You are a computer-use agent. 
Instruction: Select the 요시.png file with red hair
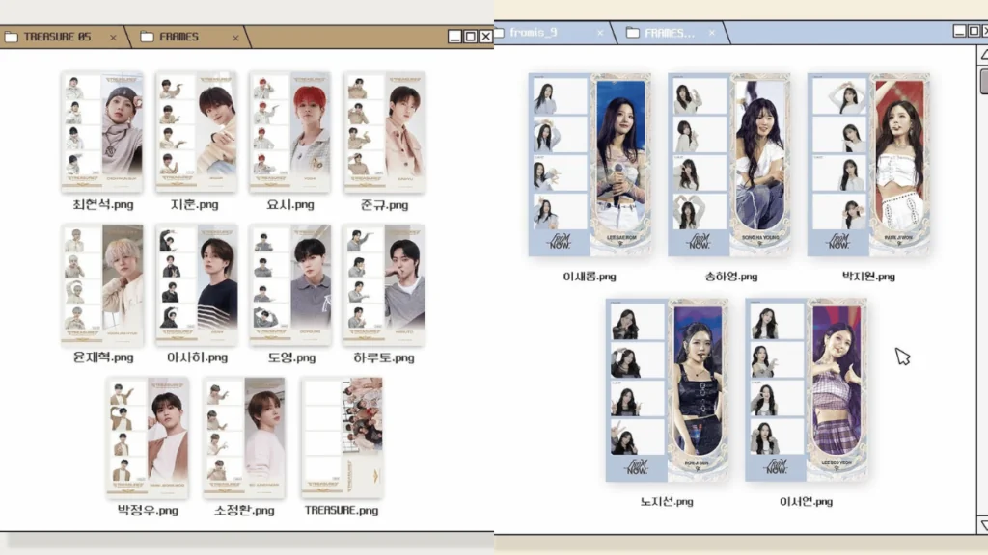coord(290,132)
